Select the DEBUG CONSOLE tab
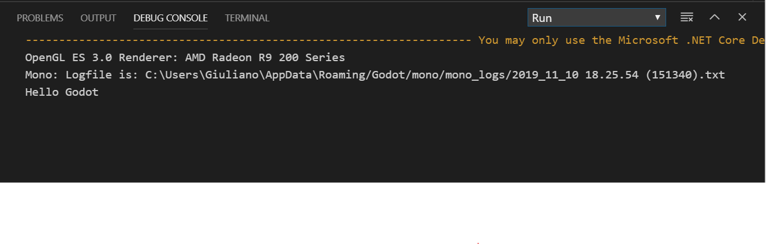The image size is (766, 244). [x=170, y=18]
